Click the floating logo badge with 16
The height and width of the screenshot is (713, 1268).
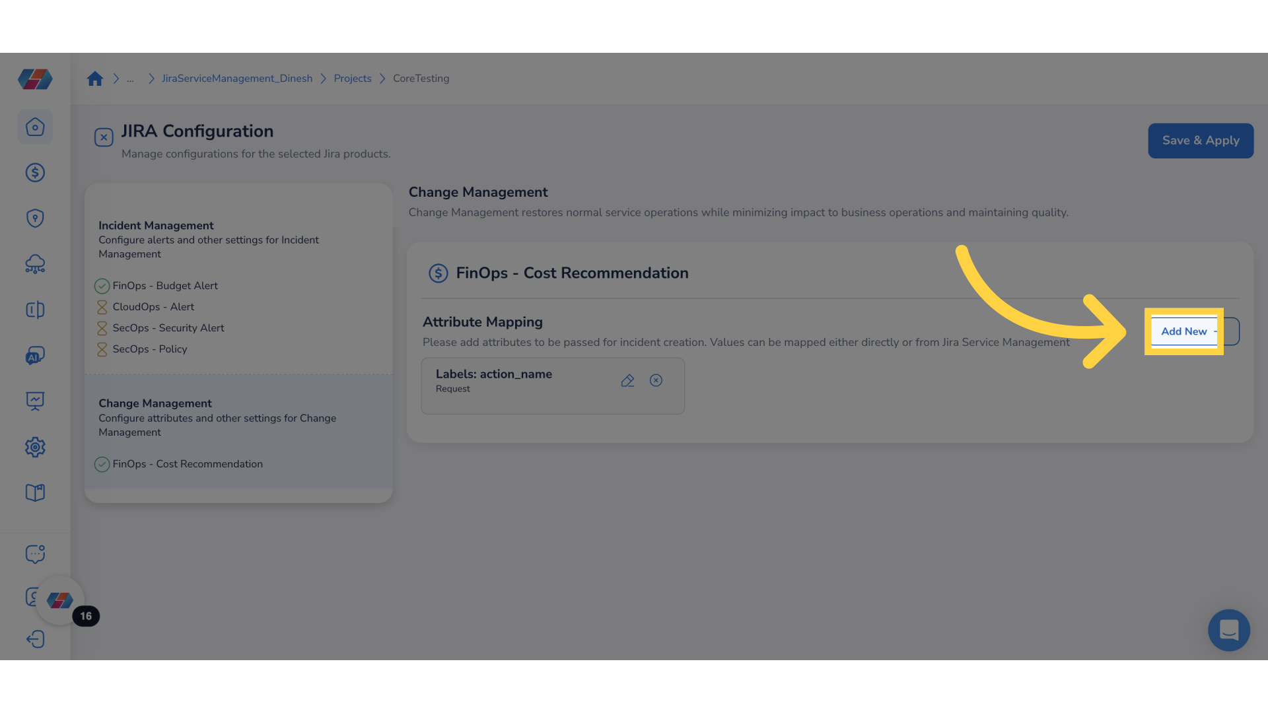click(60, 600)
